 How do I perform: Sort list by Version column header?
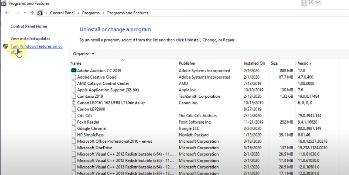[x=304, y=63]
